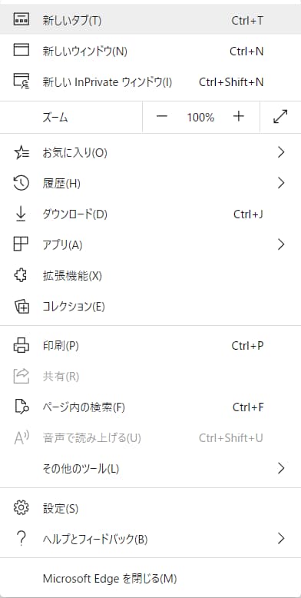Screen dimensions: 301x598
Task: Zoom out with the minus button
Action: point(162,117)
